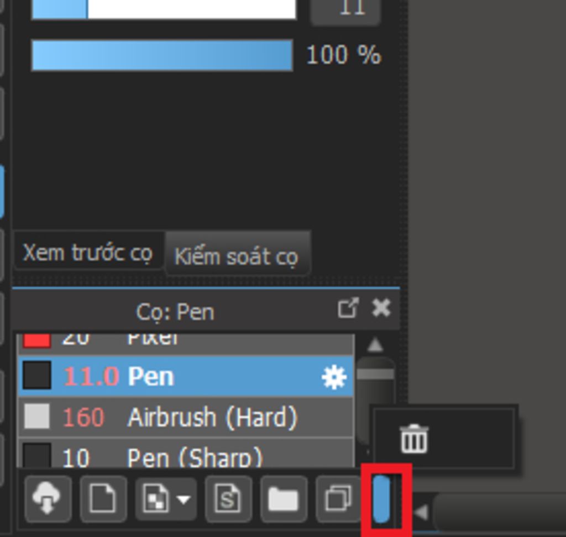The image size is (566, 537).
Task: Click the script brush icon
Action: (228, 499)
